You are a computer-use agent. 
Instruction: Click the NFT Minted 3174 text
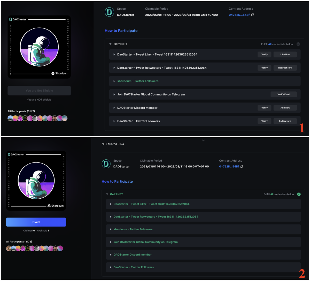113,144
